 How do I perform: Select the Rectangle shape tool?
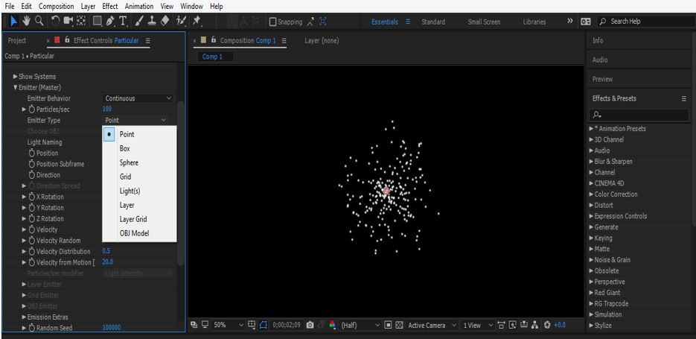click(x=98, y=21)
